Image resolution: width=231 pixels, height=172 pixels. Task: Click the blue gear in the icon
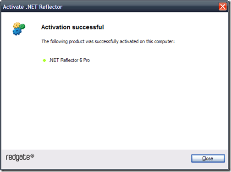pyautogui.click(x=17, y=31)
